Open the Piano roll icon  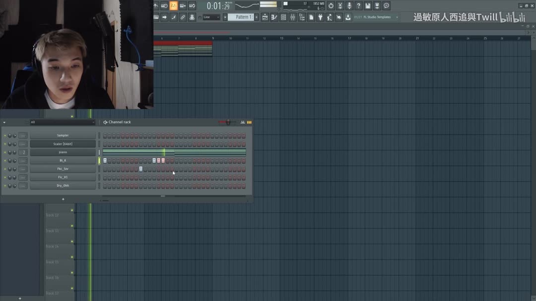point(274,17)
